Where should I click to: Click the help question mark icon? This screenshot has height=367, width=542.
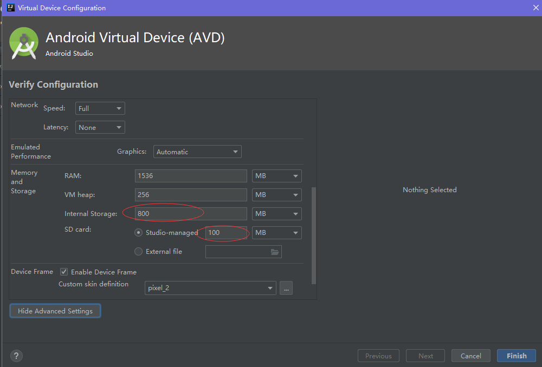tap(16, 356)
